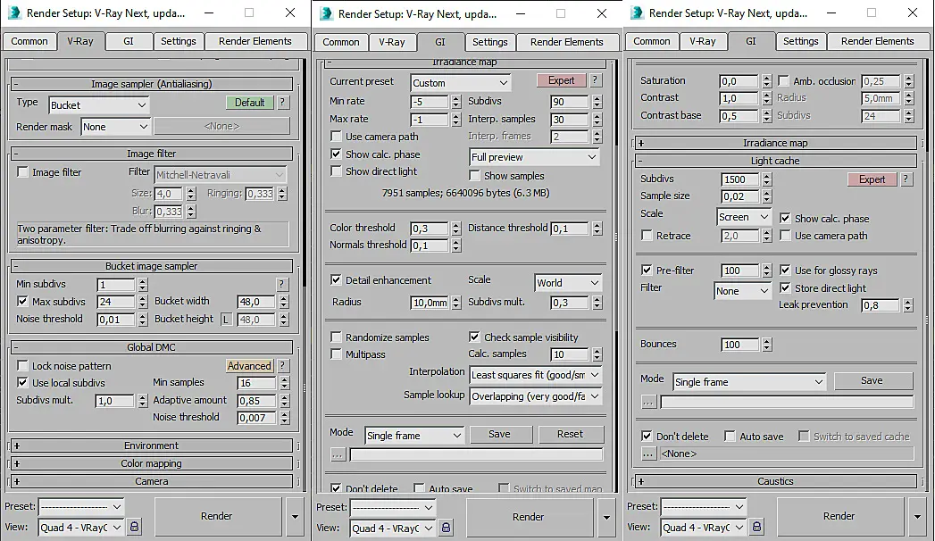Image resolution: width=935 pixels, height=541 pixels.
Task: Enable light cache Auto save checkbox
Action: [x=730, y=437]
